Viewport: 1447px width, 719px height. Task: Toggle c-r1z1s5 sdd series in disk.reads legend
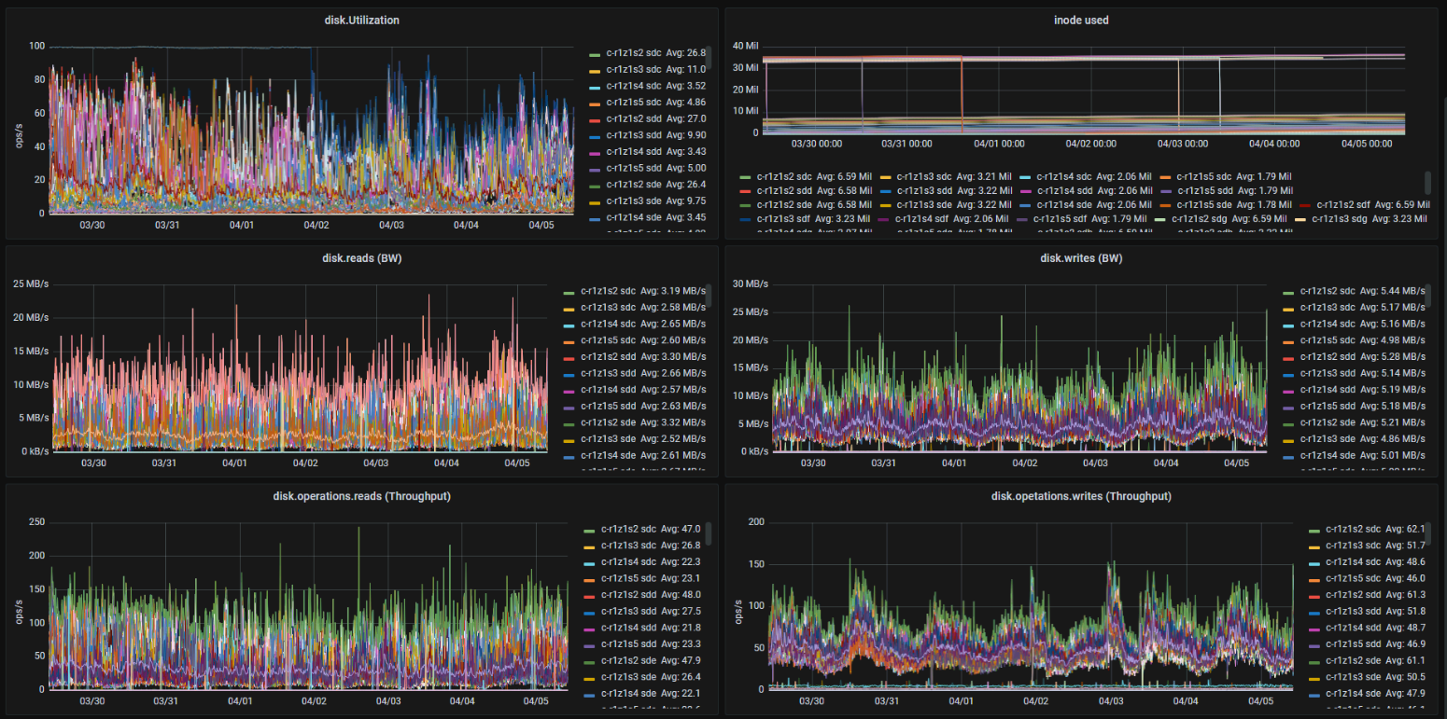608,406
